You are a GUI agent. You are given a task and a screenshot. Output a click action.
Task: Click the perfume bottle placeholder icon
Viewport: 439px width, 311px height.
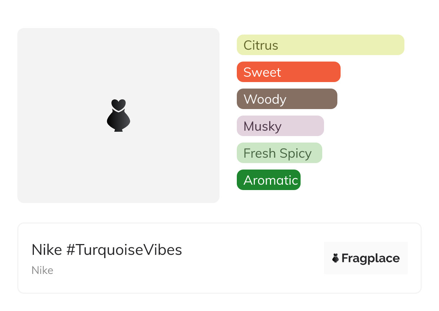118,116
